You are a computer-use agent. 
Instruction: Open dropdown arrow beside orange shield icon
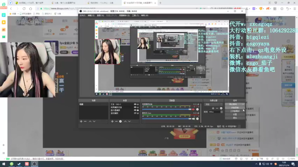[264, 9]
